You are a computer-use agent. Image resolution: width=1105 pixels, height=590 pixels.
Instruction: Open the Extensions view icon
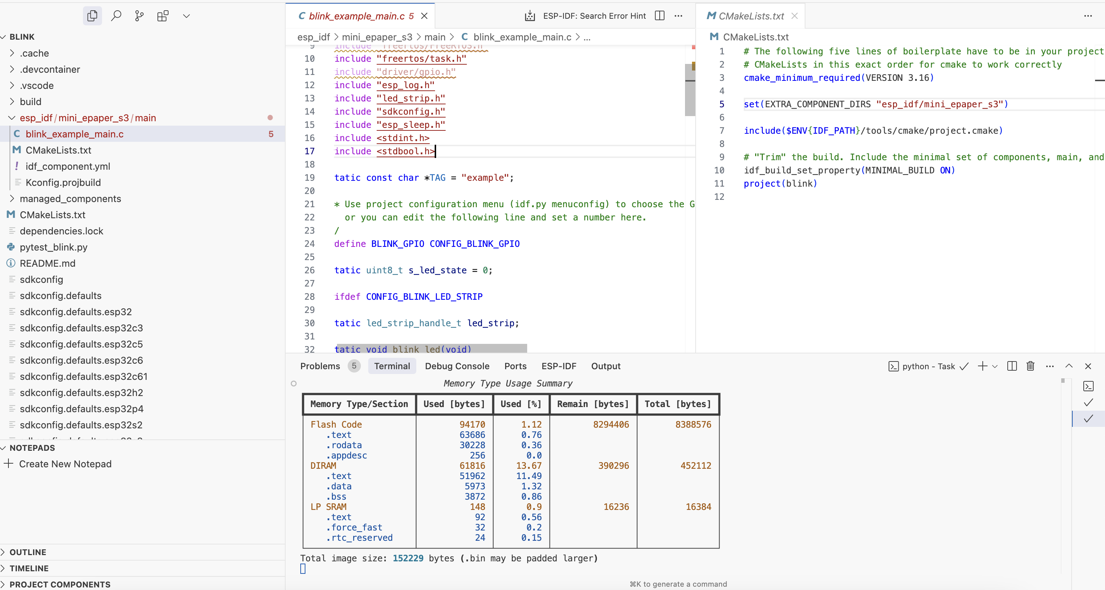pos(163,16)
